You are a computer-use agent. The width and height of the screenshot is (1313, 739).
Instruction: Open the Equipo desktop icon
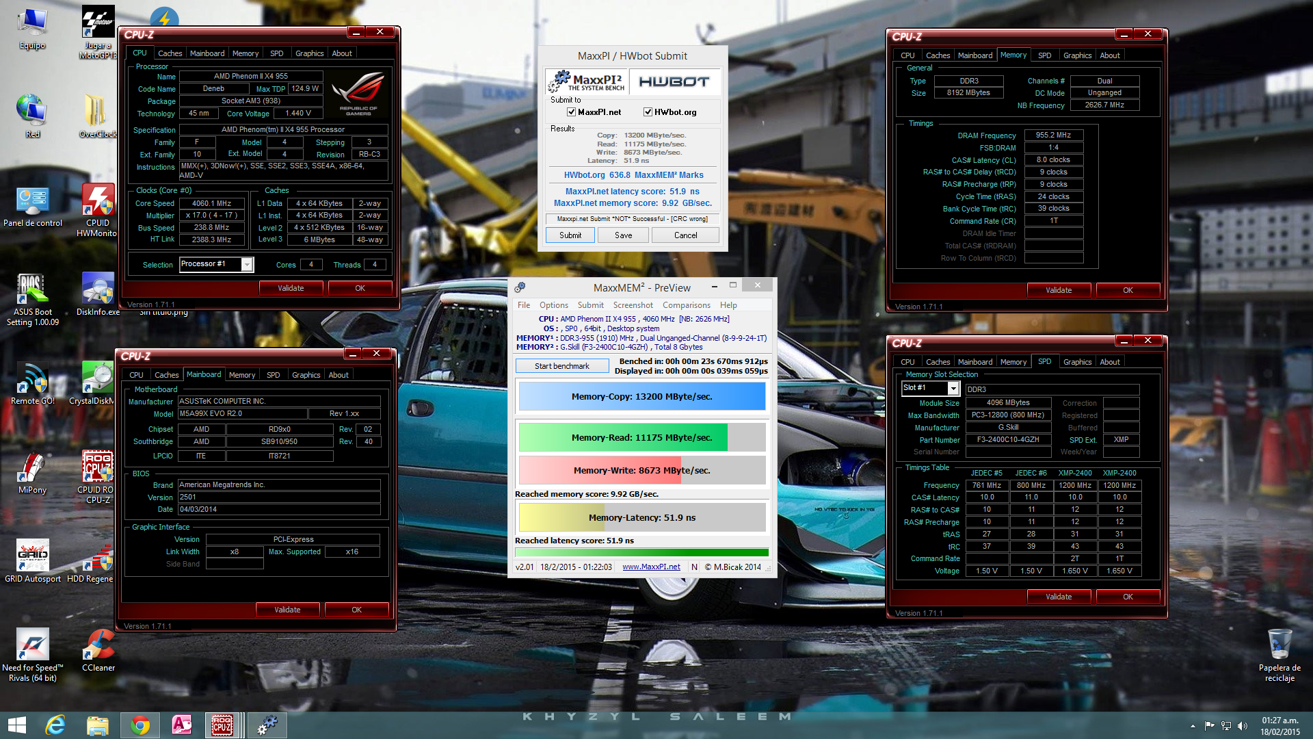[x=32, y=29]
